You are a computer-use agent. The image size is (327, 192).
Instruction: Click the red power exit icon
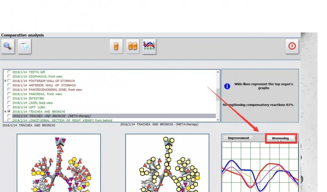point(292,46)
